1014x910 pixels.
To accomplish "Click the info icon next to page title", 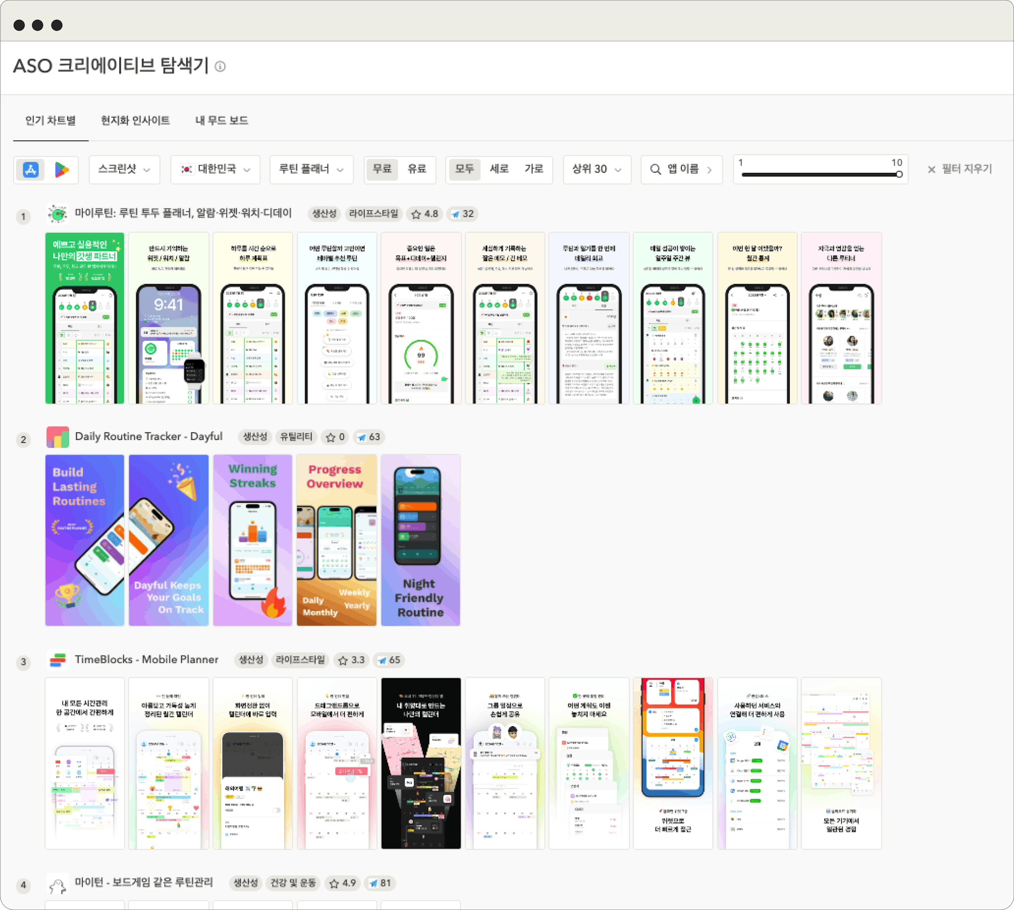I will pos(220,66).
